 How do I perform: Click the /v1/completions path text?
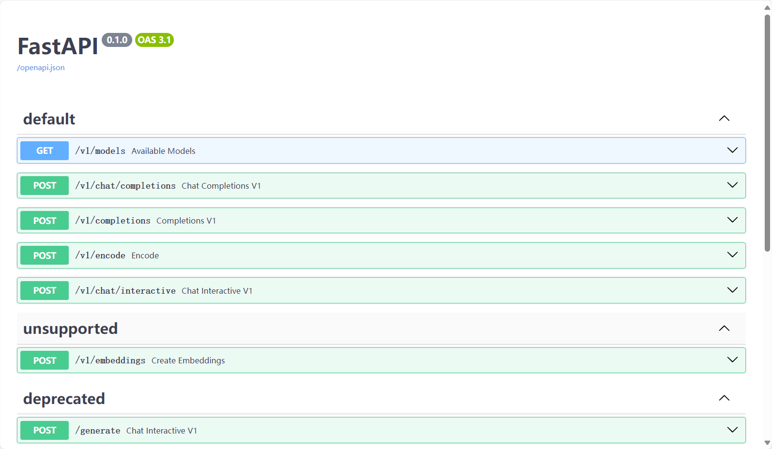click(x=113, y=221)
